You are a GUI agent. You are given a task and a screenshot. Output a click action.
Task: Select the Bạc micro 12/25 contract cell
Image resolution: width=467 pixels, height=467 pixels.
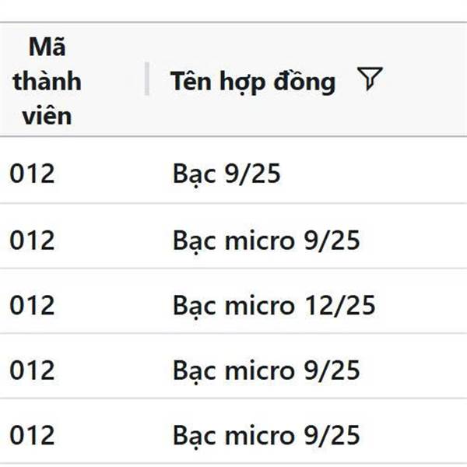274,305
